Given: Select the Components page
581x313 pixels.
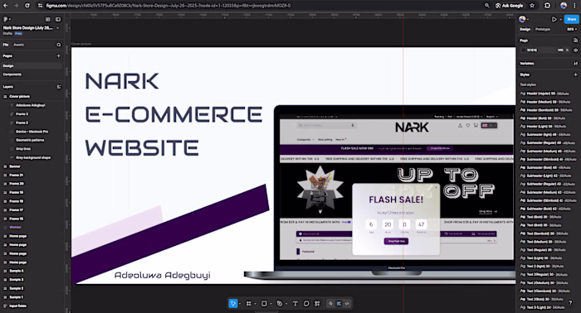Looking at the screenshot, I should coord(32,75).
